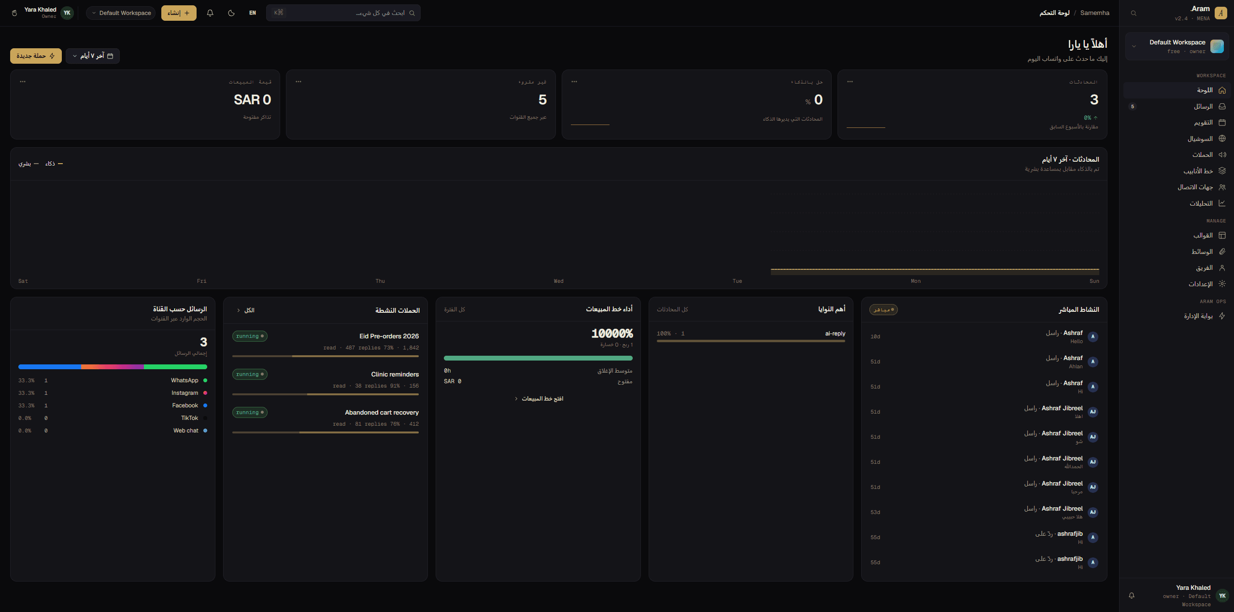Select the ai-reply intent row
This screenshot has width=1234, height=612.
(x=751, y=336)
